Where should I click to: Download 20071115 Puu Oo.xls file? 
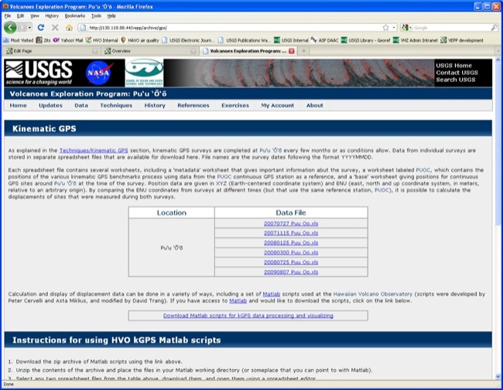291,233
